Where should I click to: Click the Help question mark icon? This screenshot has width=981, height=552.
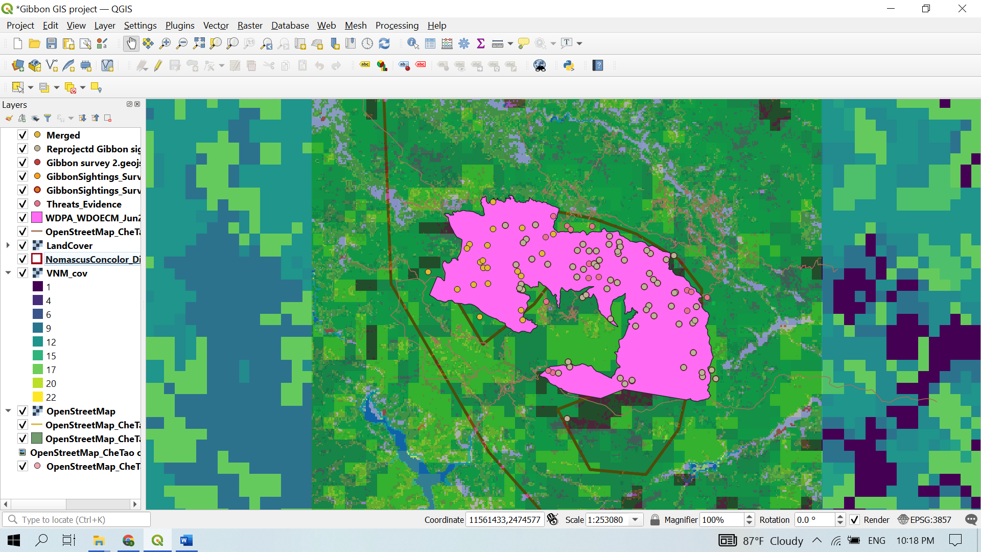598,65
